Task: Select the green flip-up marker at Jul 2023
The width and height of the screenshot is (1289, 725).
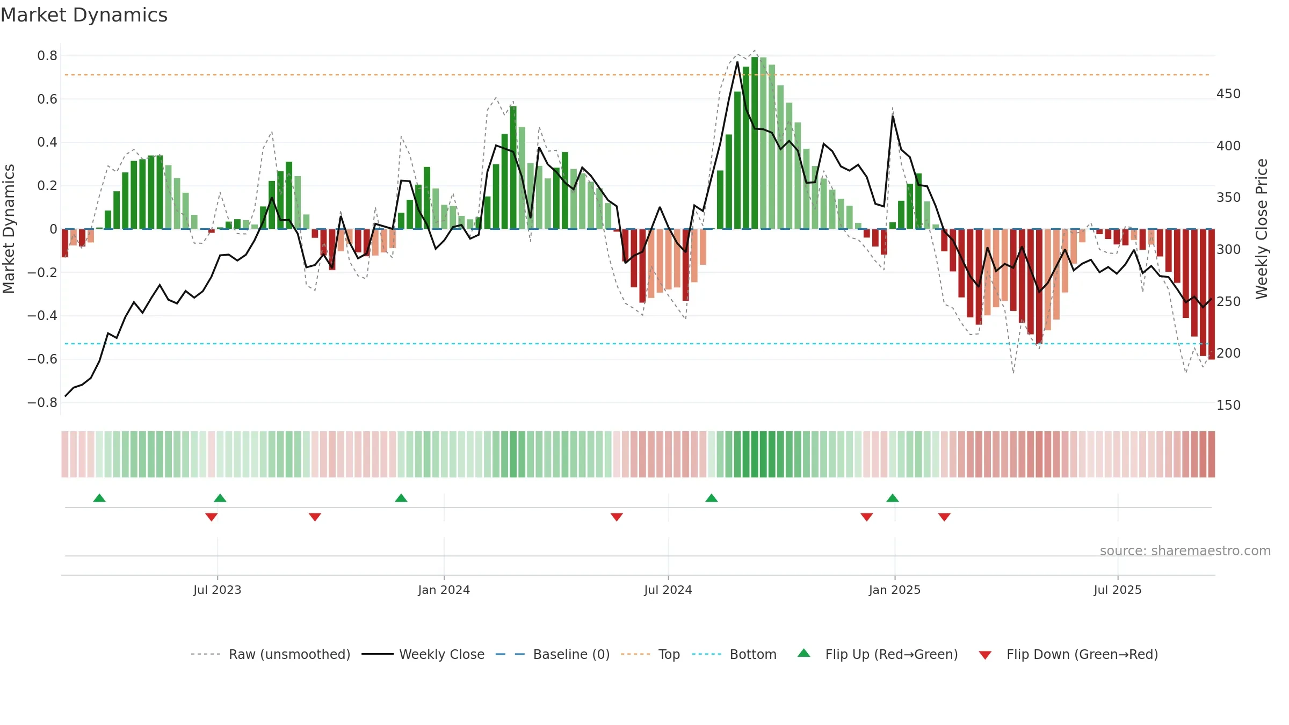Action: 220,498
